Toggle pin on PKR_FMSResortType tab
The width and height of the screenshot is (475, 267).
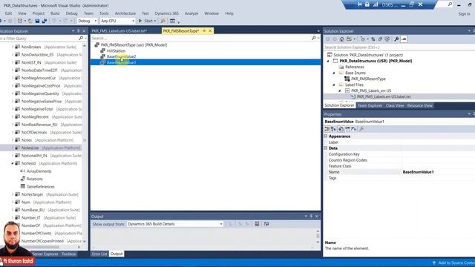click(x=204, y=31)
